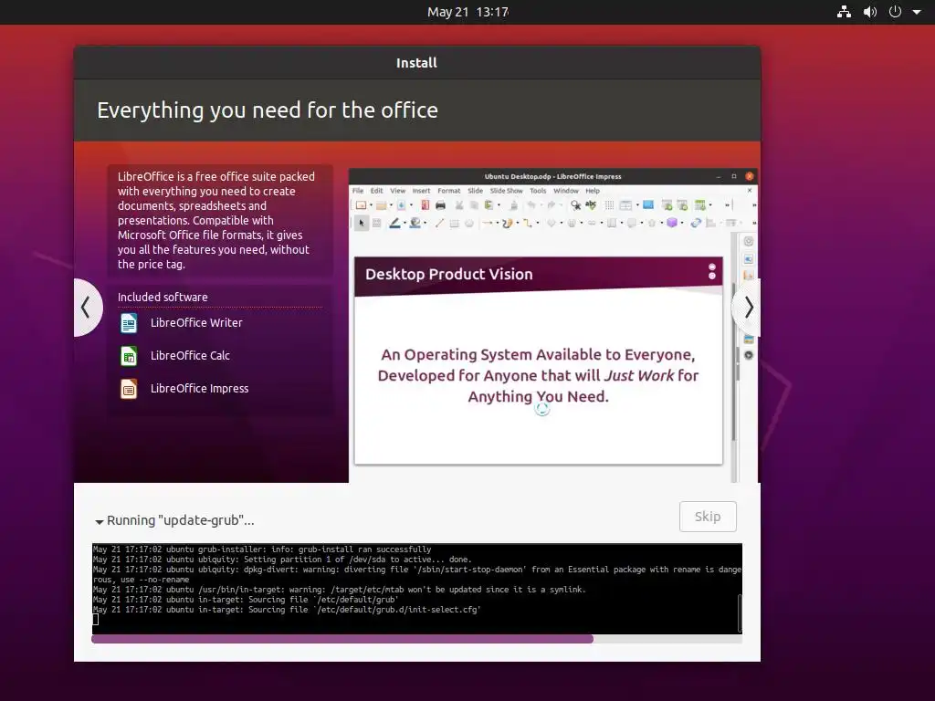Click the LibreOffice Writer icon in Included software
Viewport: 935px width, 701px height.
pos(129,323)
